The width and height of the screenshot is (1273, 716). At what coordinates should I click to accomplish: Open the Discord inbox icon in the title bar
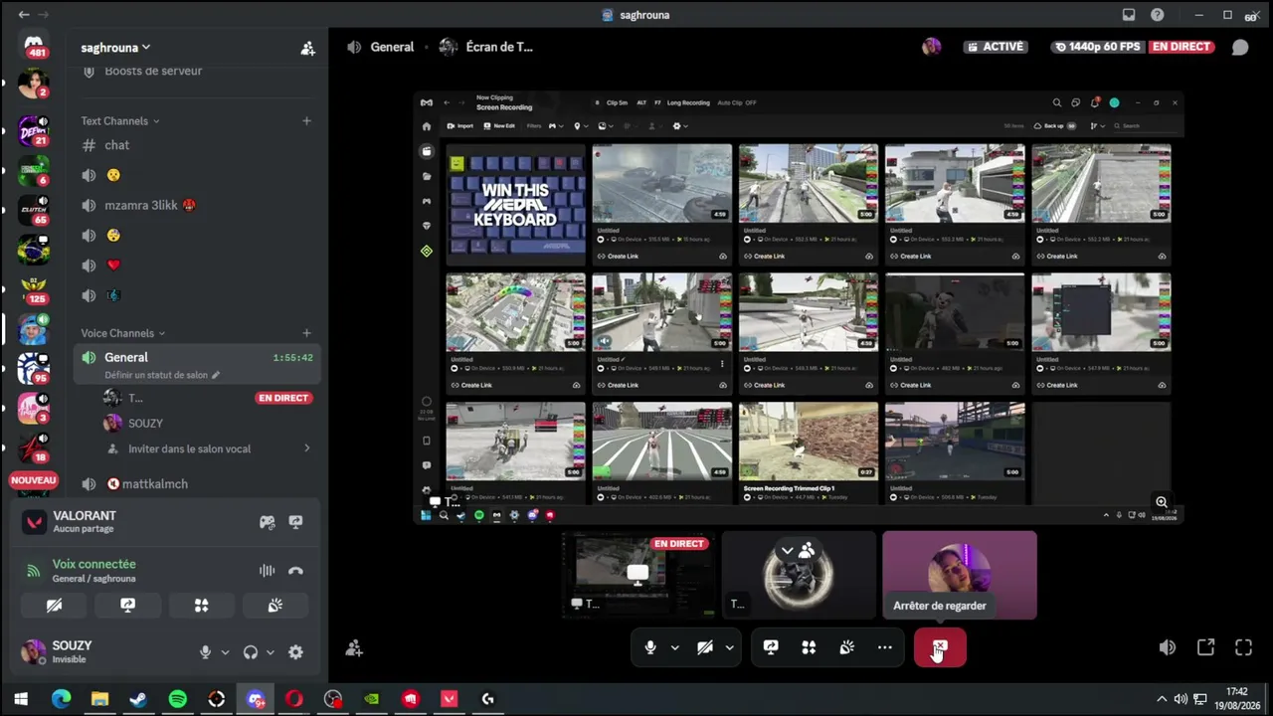[x=1129, y=15]
